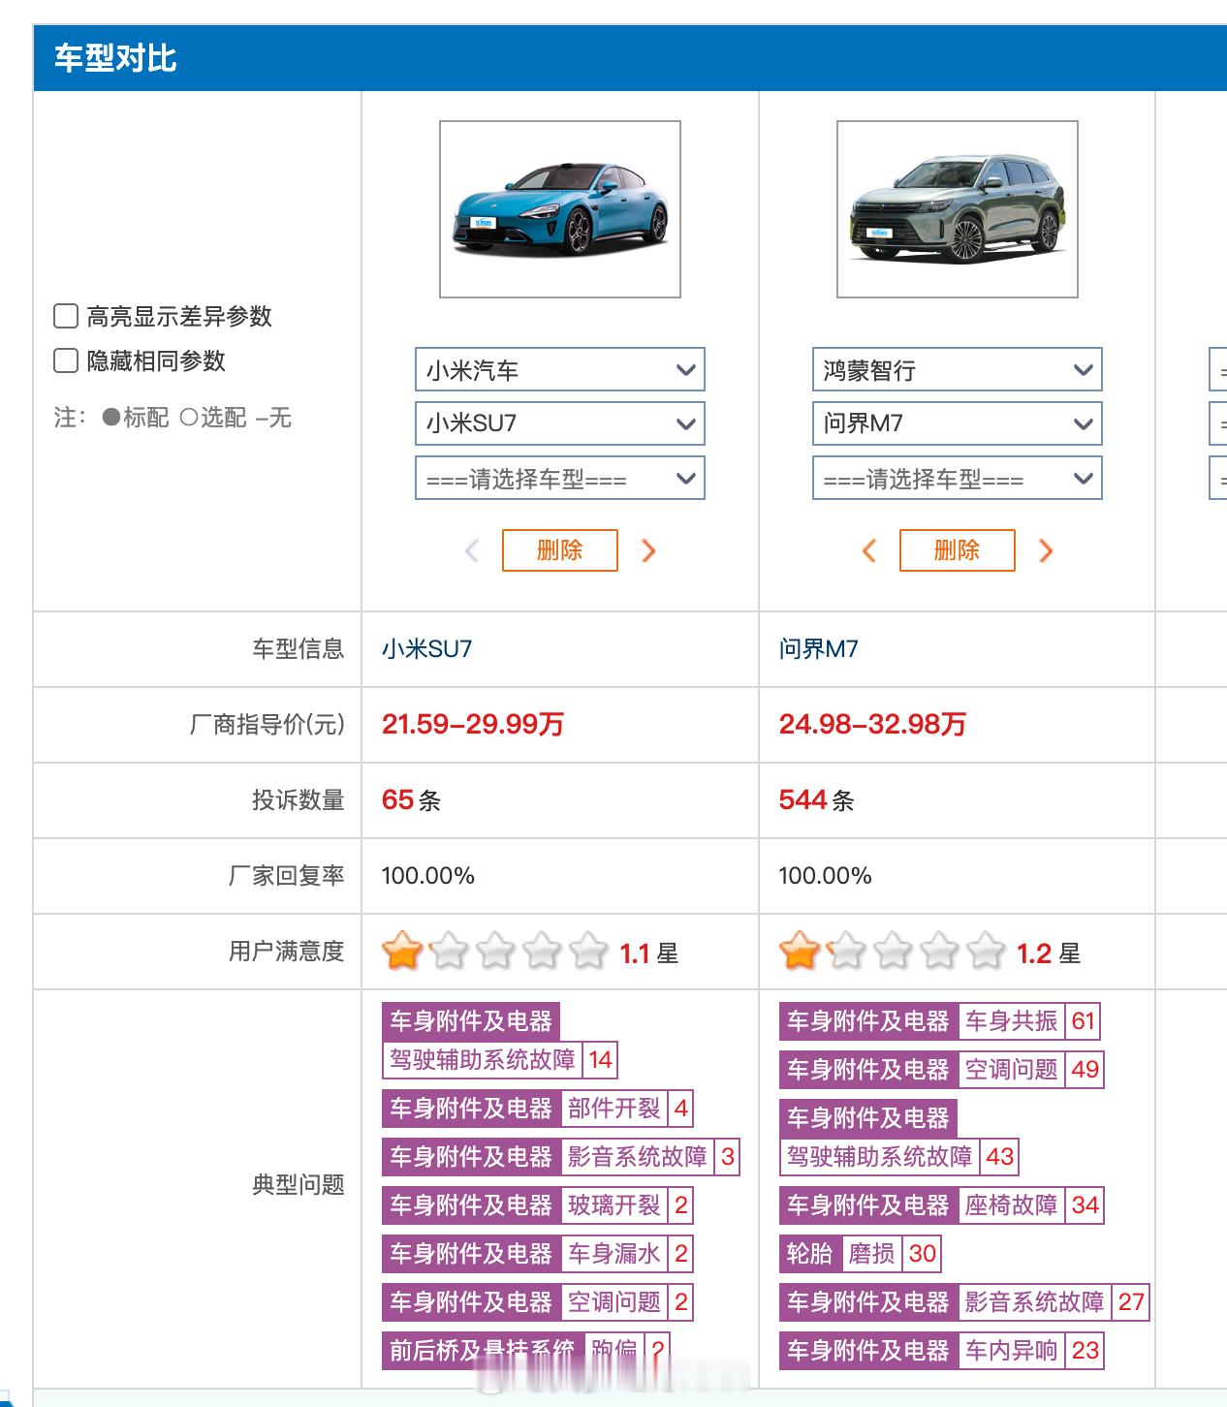Select 部件开裂 4 issue tag
The image size is (1227, 1407).
[538, 1108]
